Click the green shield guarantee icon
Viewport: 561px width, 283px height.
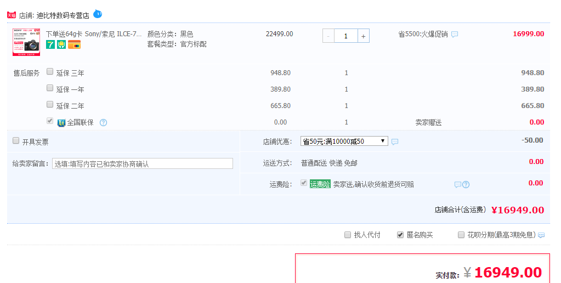click(x=61, y=45)
